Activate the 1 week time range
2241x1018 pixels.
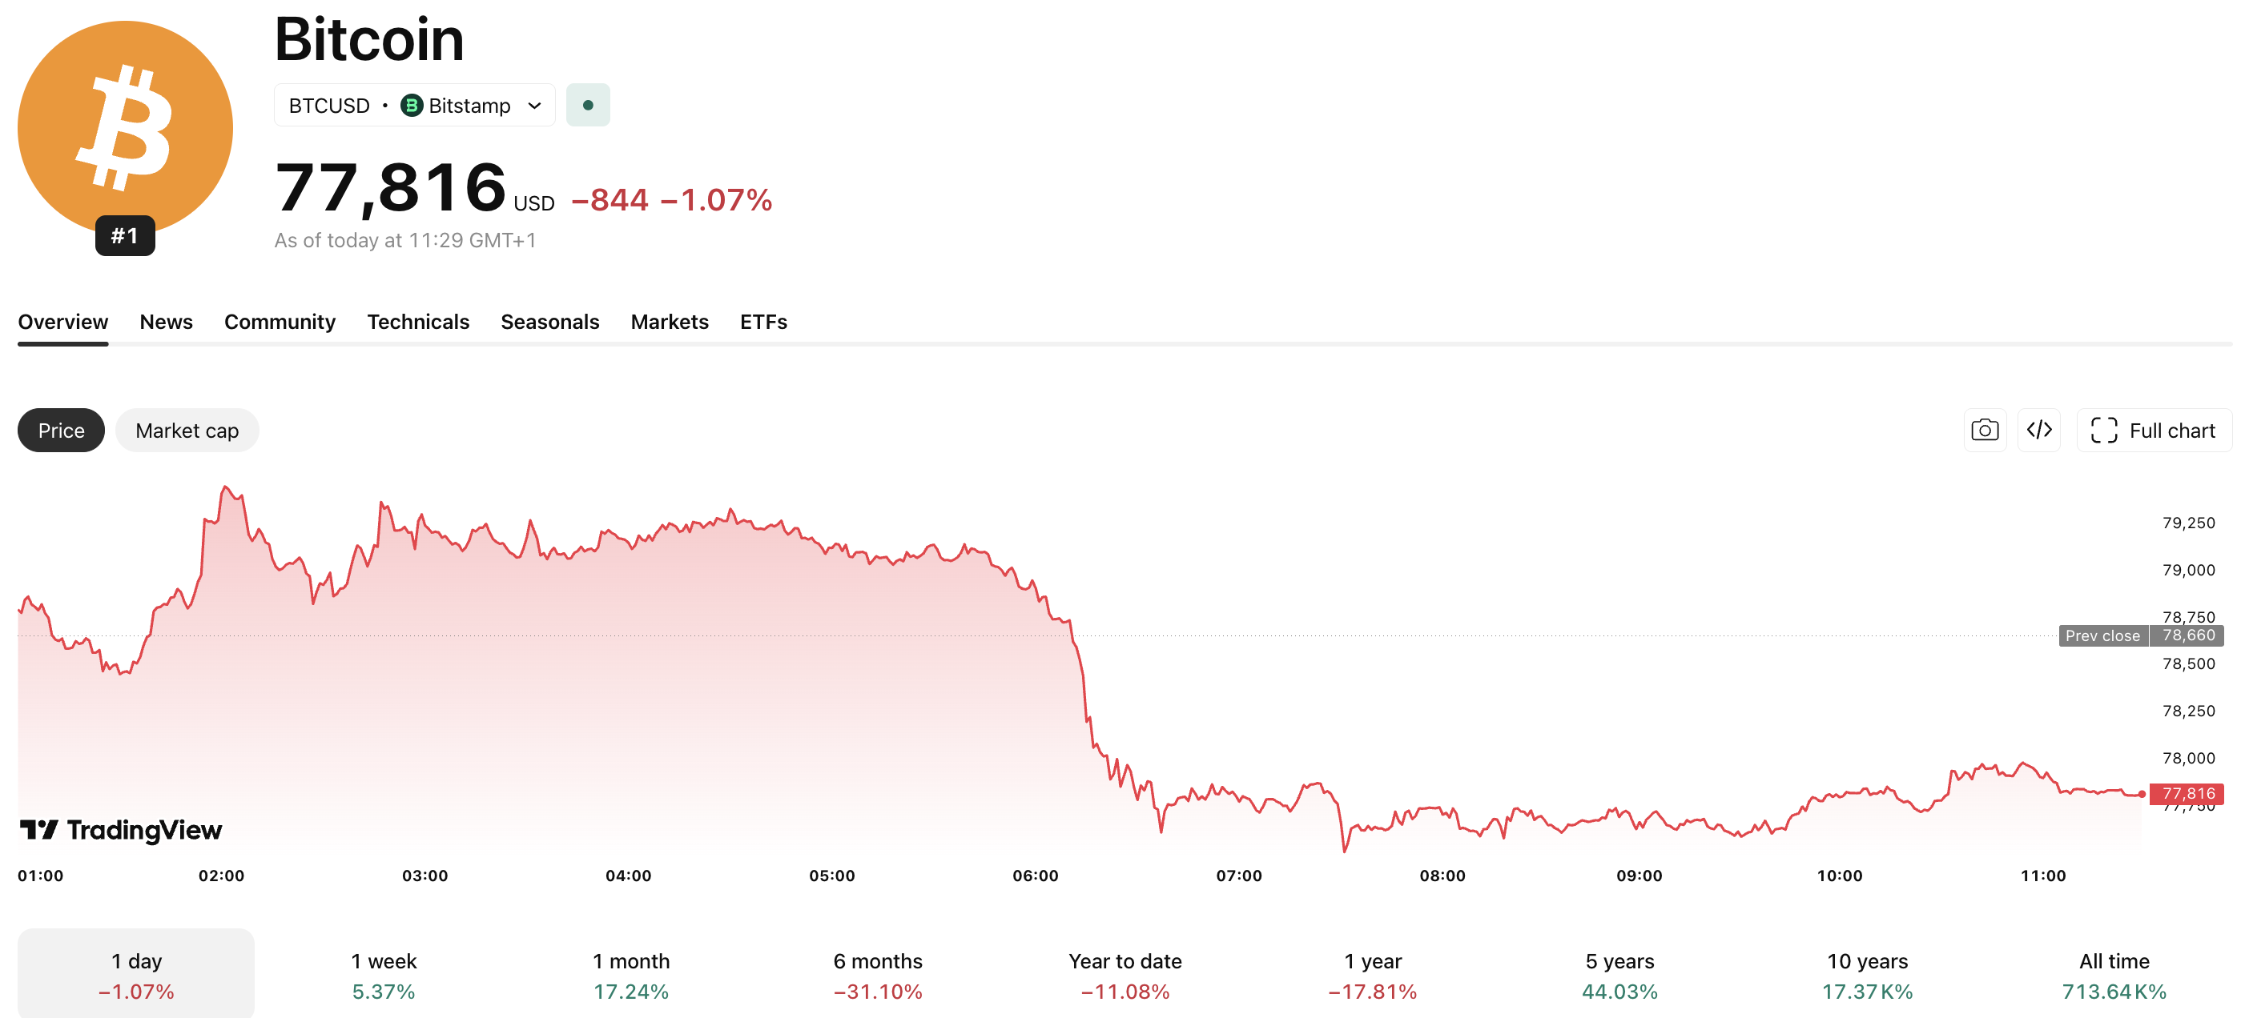tap(383, 973)
